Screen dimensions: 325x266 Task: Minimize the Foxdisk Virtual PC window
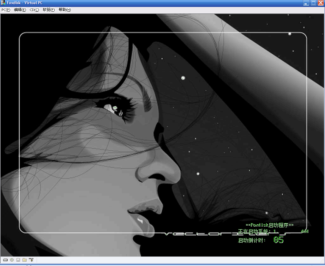[306, 3]
